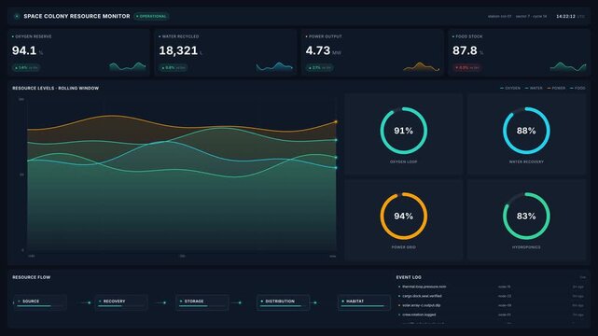This screenshot has height=336, width=598.
Task: Toggle the POWER series in chart legend
Action: coord(556,88)
